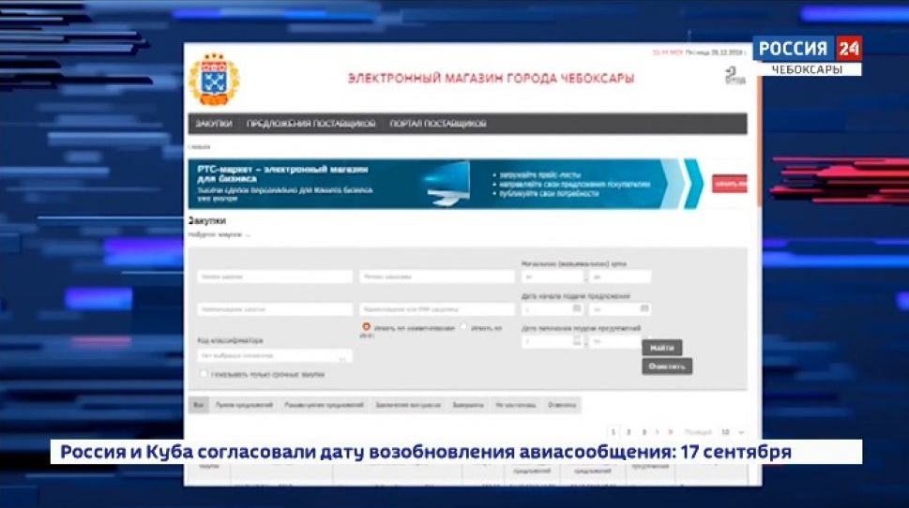Click site title 'ЭЛЕКТРОННЫЙ МАГАЗИН ГОРОДА ЧЕБОКСАРЫ'
Image resolution: width=909 pixels, height=508 pixels.
491,78
